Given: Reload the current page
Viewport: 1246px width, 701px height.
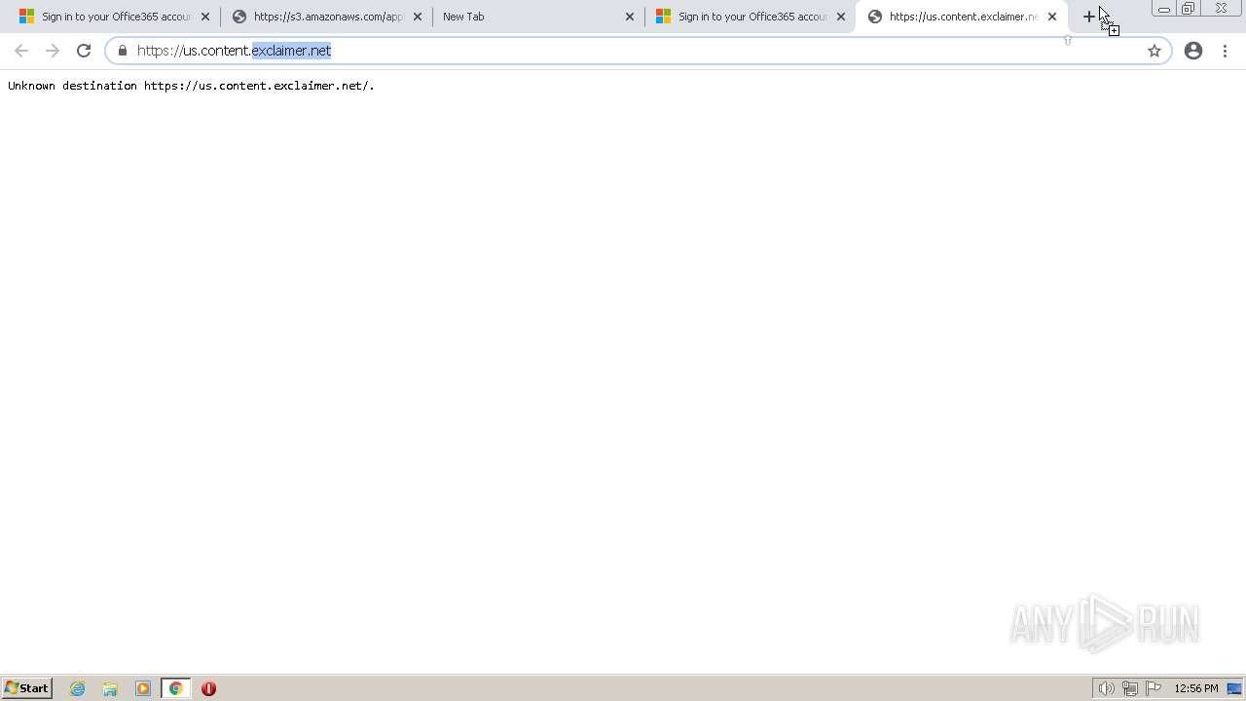Looking at the screenshot, I should click(x=84, y=51).
